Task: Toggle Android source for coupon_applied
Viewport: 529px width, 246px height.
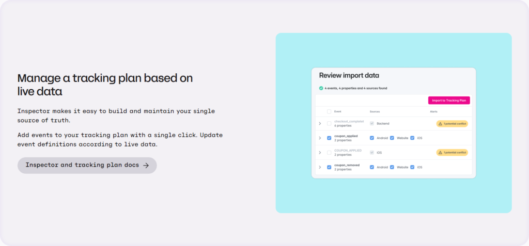Action: pyautogui.click(x=372, y=138)
